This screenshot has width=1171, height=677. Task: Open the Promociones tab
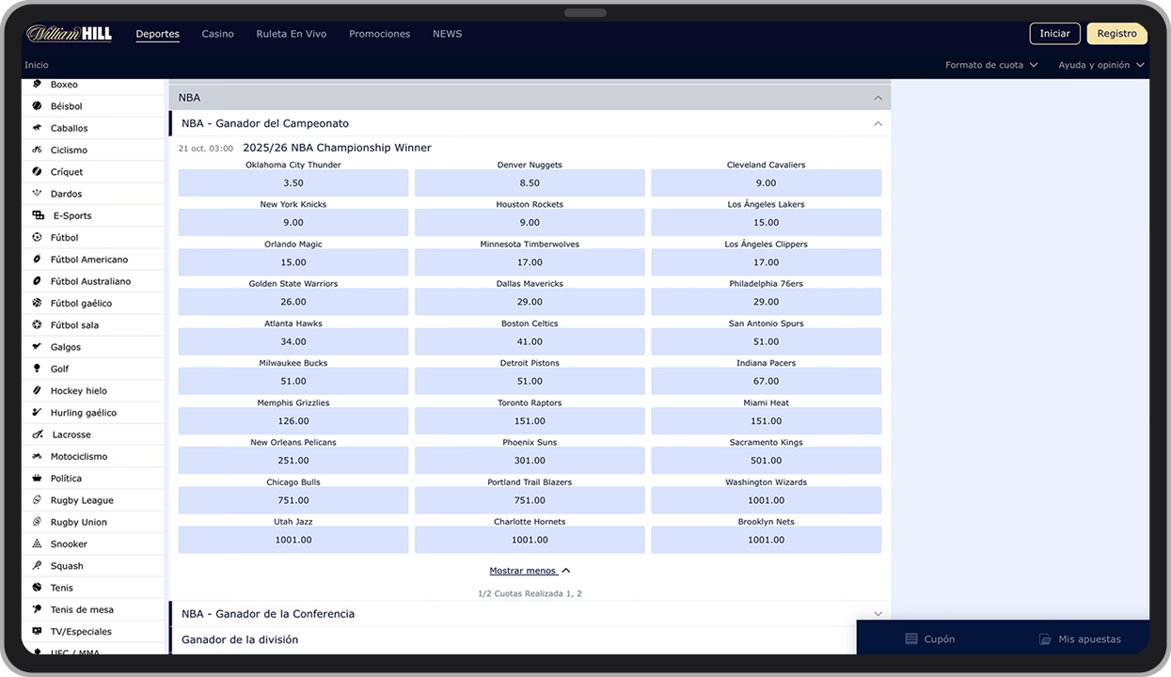[x=380, y=34]
